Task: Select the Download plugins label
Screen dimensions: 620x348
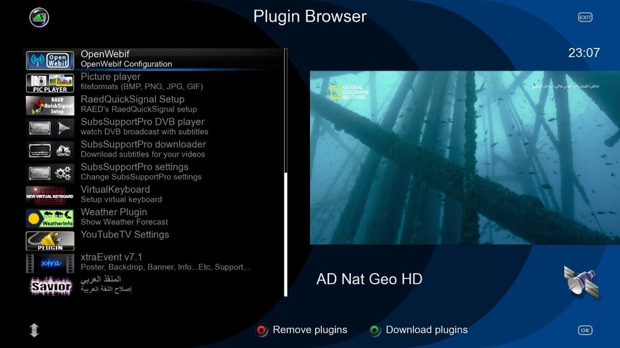Action: click(x=427, y=330)
